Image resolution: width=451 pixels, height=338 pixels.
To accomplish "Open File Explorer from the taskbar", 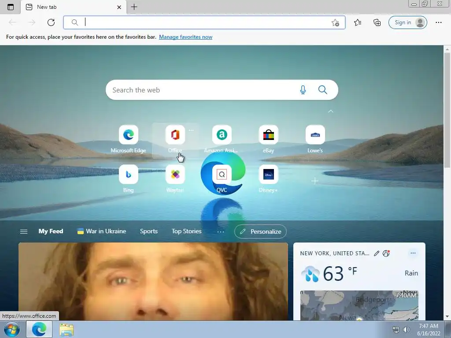I will coord(67,330).
